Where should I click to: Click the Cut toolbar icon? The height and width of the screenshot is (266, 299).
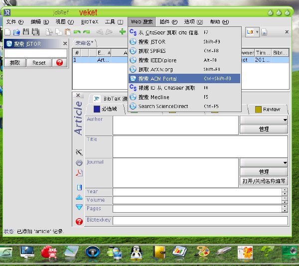pyautogui.click(x=49, y=32)
